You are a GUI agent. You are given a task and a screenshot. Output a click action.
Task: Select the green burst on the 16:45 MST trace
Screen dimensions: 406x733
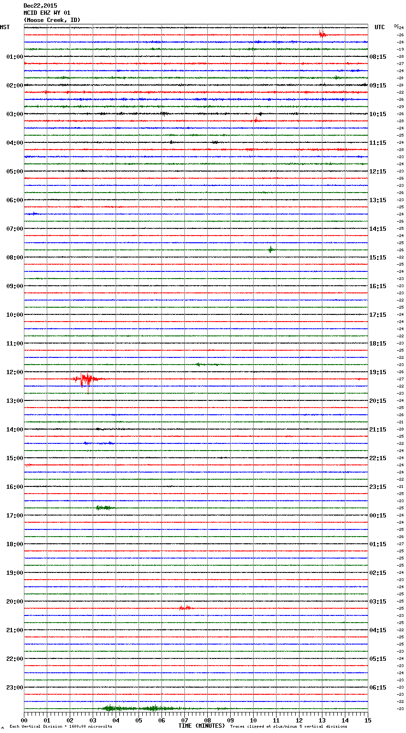pyautogui.click(x=105, y=507)
